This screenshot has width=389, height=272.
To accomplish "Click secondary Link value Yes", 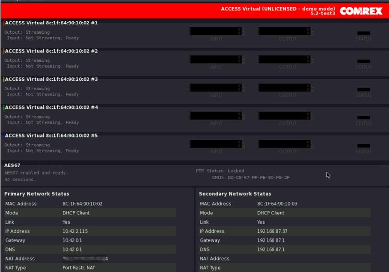I will tap(261, 222).
